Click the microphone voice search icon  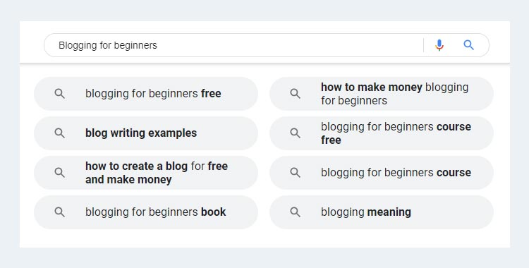[439, 45]
